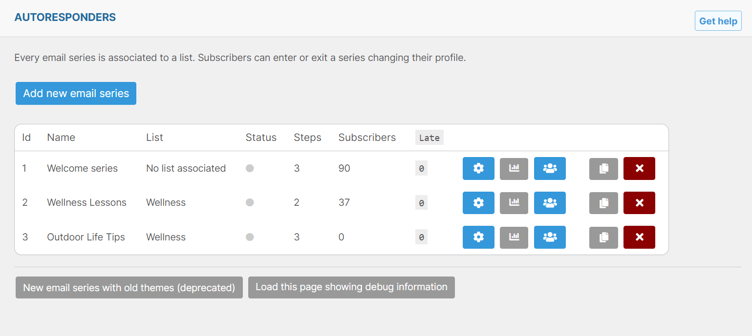This screenshot has width=752, height=336.
Task: Open Outdoor Life Tips statistics chart
Action: [514, 237]
